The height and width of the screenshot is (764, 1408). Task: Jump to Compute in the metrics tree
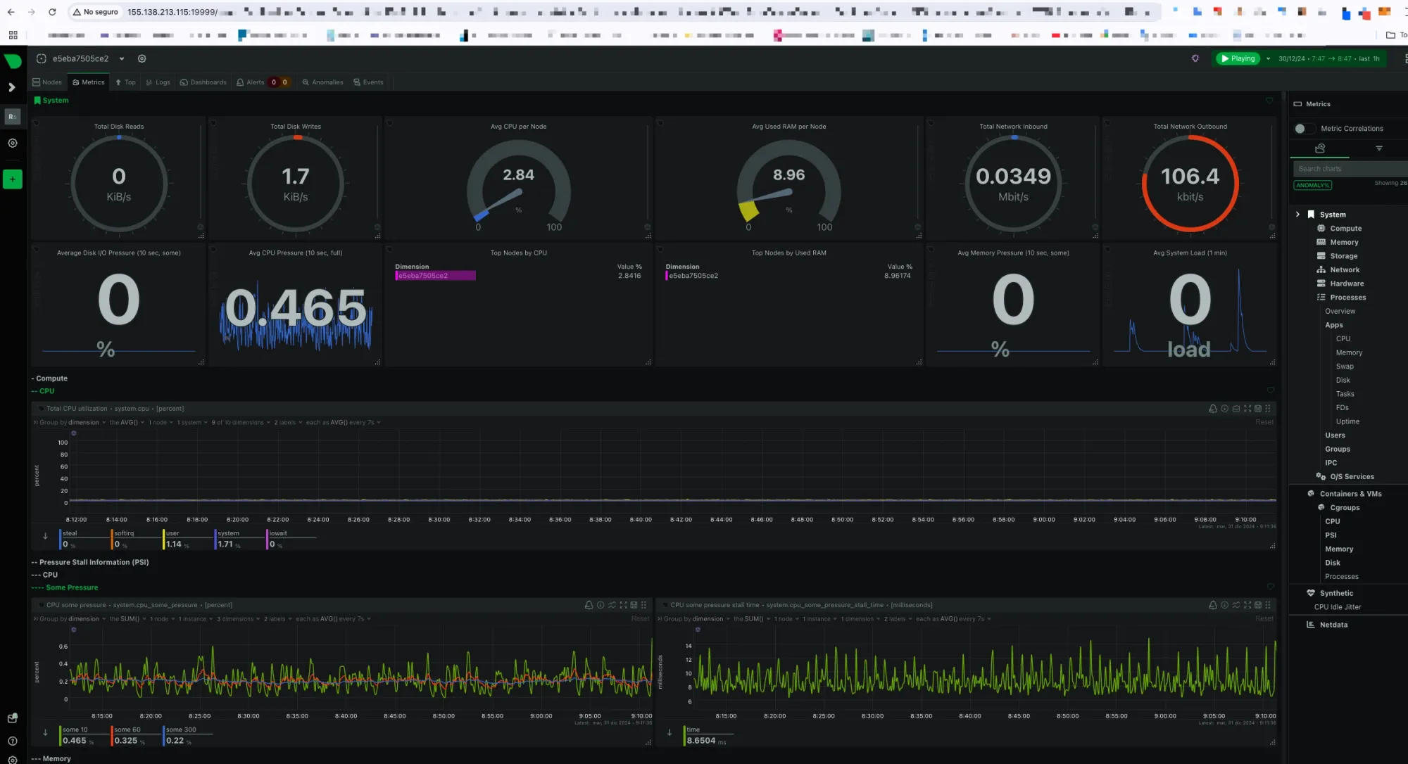pos(1345,229)
